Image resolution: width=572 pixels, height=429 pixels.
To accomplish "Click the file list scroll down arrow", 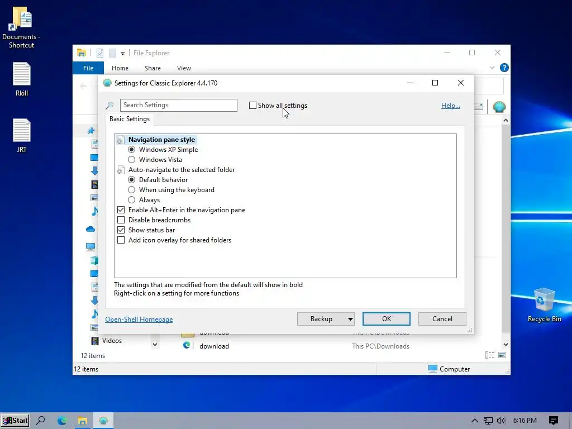I will (x=506, y=344).
